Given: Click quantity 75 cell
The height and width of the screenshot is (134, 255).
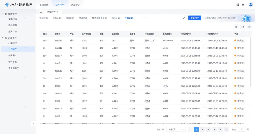Looking at the screenshot, I should 101,101.
